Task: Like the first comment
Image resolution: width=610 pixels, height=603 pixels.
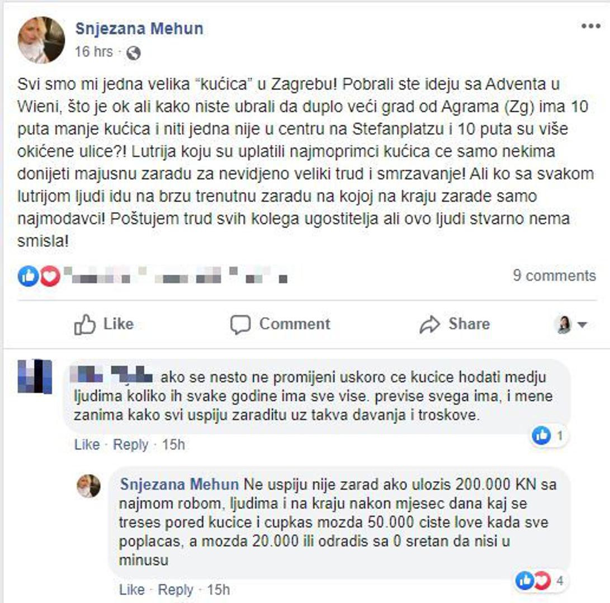Action: point(87,444)
